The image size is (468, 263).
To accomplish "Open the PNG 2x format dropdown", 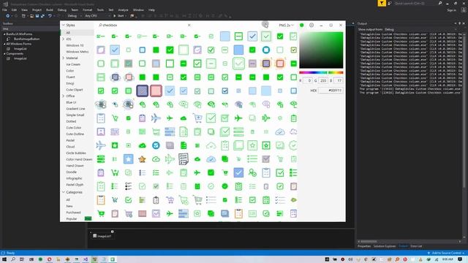I will point(286,26).
